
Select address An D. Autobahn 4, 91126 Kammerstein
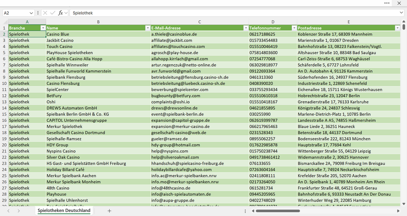pos(349,71)
